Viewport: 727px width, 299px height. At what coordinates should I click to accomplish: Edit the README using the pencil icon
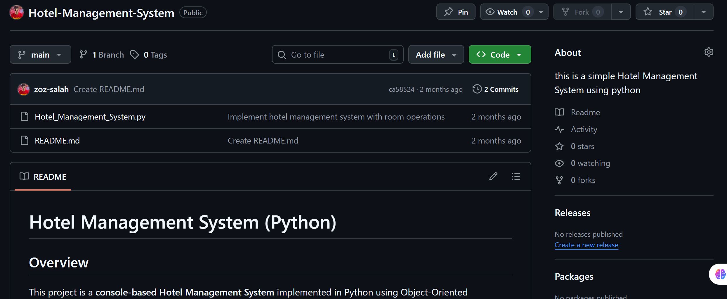[x=493, y=176]
